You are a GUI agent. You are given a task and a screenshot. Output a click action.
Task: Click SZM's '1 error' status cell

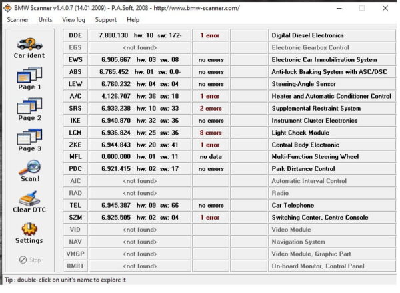pyautogui.click(x=211, y=218)
